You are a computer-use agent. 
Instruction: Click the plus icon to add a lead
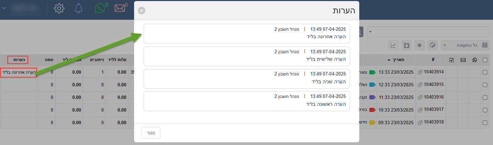click(419, 45)
